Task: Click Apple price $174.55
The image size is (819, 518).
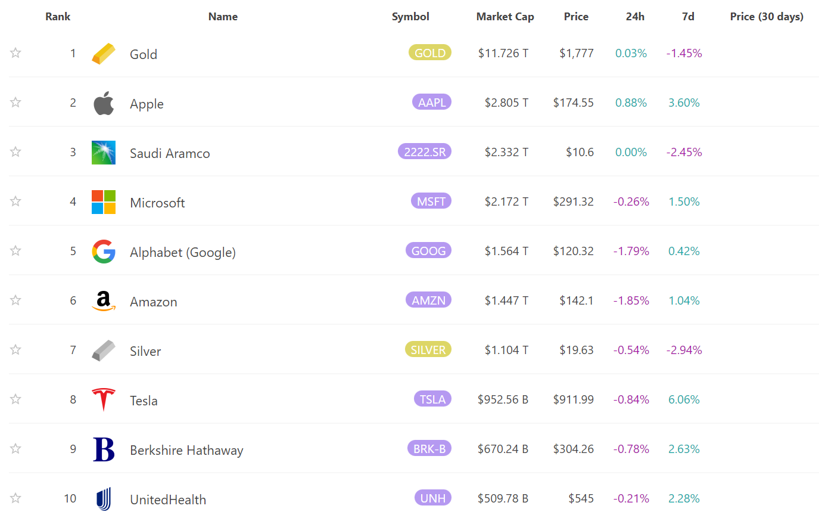Action: [x=573, y=103]
